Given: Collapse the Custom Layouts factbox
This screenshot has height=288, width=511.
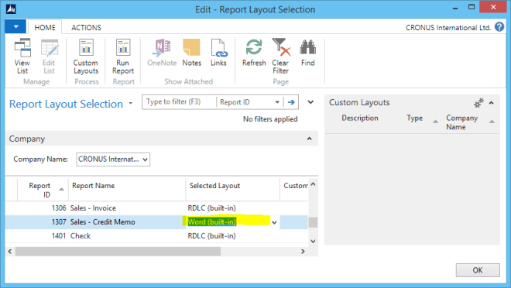Looking at the screenshot, I should coord(492,103).
